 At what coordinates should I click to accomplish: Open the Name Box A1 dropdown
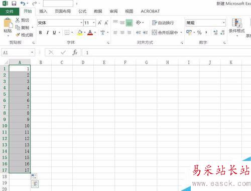tap(32, 53)
